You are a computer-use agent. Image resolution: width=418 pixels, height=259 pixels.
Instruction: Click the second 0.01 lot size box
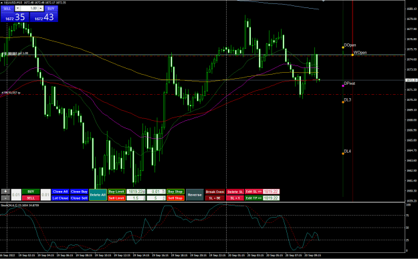pos(45,195)
